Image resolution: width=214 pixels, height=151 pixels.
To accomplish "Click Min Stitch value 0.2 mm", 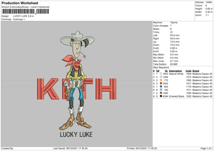I will click(174, 58).
